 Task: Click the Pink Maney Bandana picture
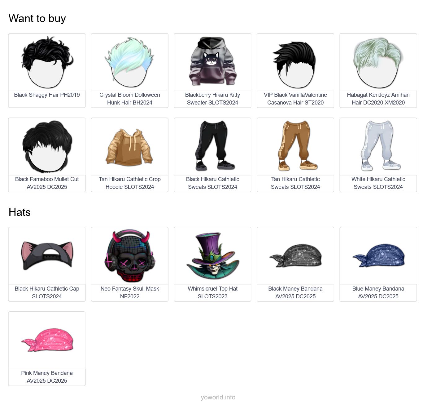point(47,340)
